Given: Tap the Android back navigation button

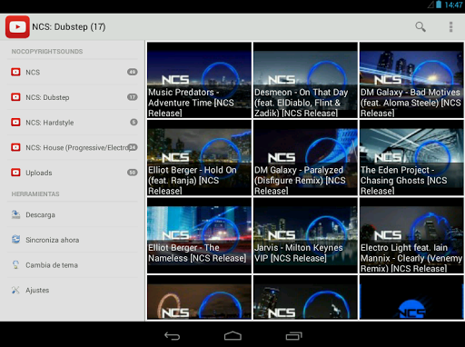Looking at the screenshot, I should [173, 336].
